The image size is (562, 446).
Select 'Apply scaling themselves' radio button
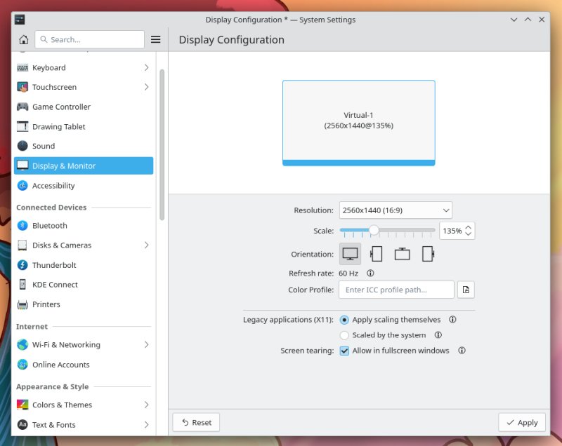tap(344, 319)
